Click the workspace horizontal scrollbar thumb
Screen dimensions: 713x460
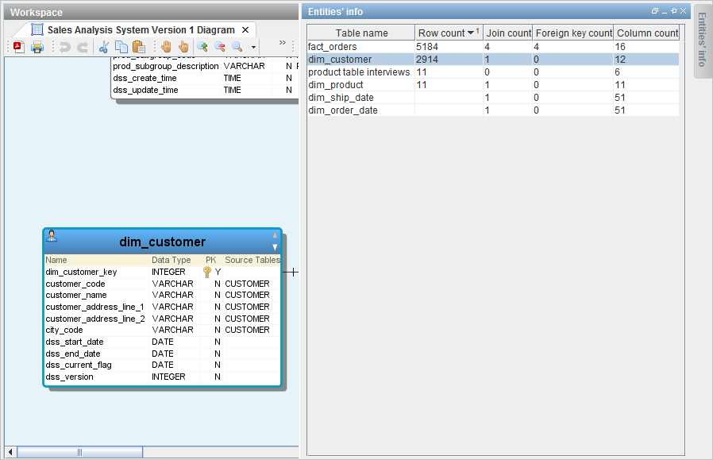coord(79,452)
